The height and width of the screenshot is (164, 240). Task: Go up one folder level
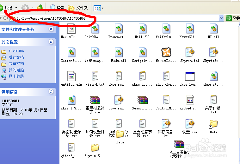click(x=40, y=8)
